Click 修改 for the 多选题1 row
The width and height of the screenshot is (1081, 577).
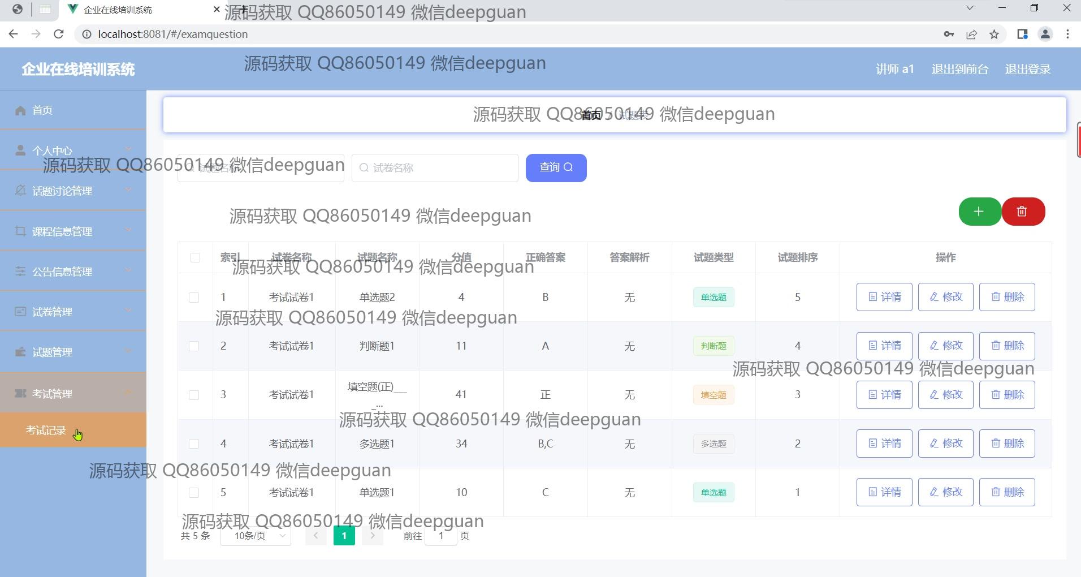point(945,443)
